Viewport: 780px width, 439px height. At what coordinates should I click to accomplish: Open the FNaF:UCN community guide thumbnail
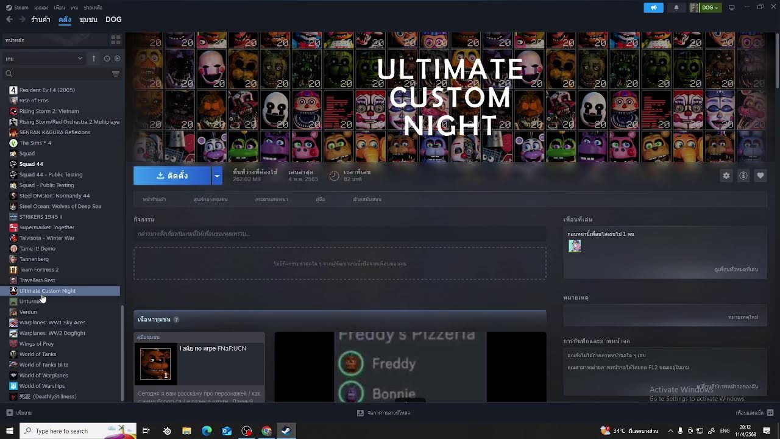click(x=155, y=363)
